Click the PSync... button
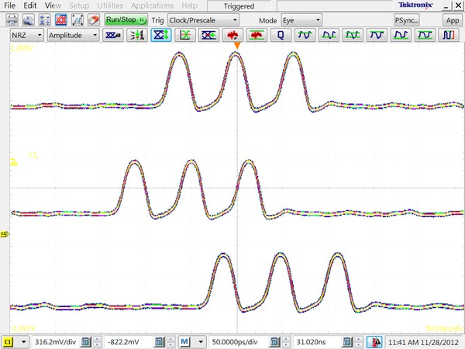Viewport: 465px width, 349px height. click(x=409, y=19)
